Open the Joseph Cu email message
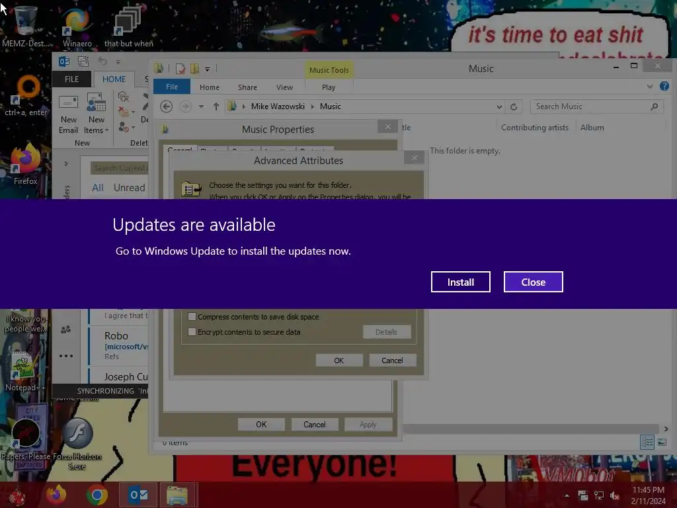Image resolution: width=677 pixels, height=508 pixels. coord(119,376)
